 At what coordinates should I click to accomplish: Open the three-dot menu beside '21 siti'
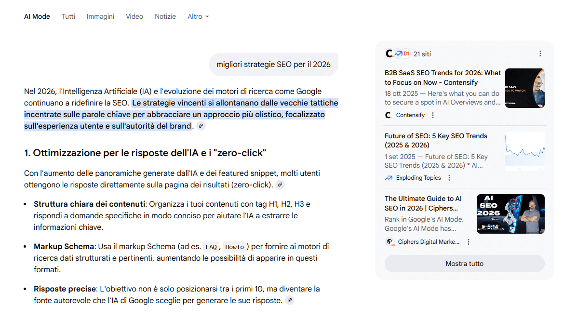tap(540, 54)
